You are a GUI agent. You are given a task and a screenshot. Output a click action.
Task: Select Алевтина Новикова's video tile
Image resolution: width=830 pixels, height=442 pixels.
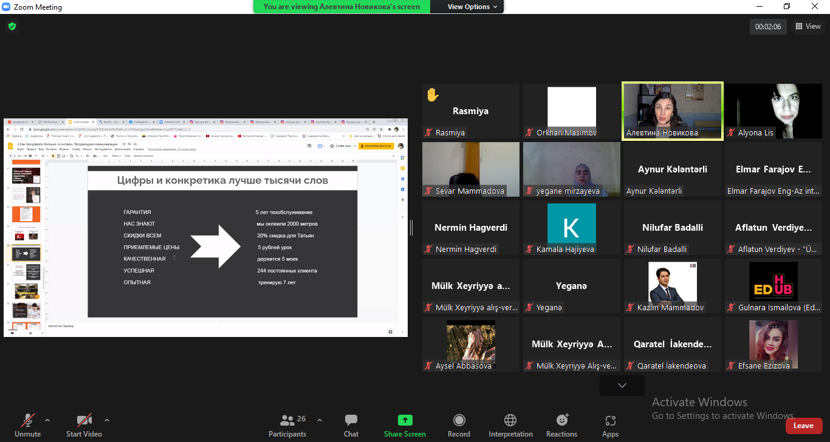tap(672, 111)
